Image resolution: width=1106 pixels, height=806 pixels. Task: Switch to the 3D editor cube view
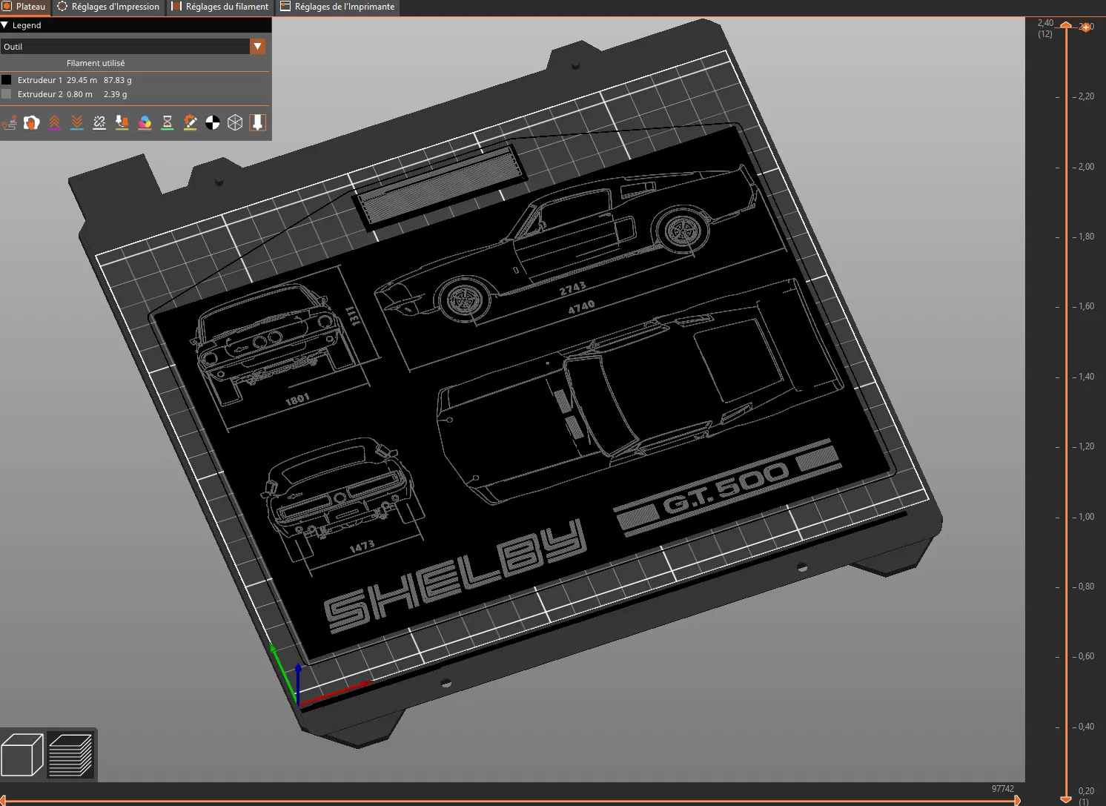22,755
